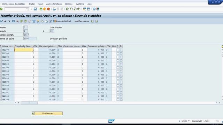Open the Données pré-budgétées menu
This screenshot has height=125, width=223.
tap(14, 4)
